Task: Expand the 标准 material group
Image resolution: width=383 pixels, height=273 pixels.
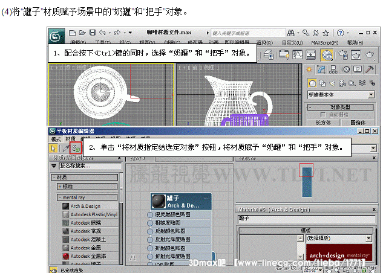Action: click(87, 187)
